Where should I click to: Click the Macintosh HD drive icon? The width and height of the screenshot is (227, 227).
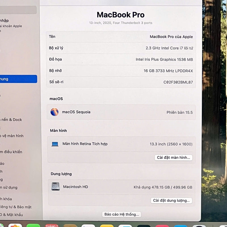[56, 186]
